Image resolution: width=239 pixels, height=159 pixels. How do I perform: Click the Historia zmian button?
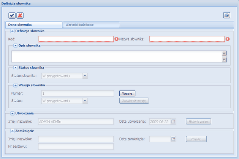tap(198, 122)
